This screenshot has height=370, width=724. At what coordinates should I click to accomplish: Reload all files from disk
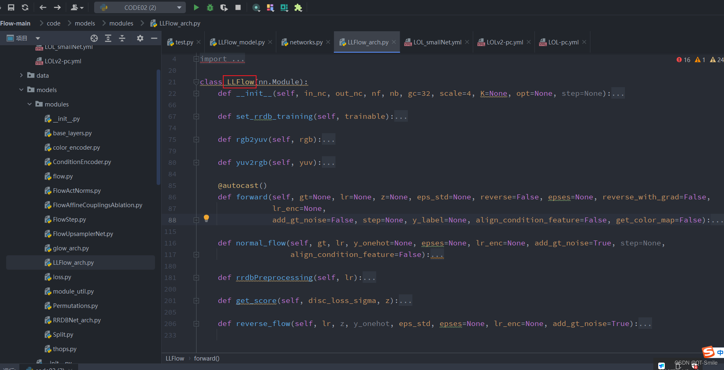click(x=25, y=7)
